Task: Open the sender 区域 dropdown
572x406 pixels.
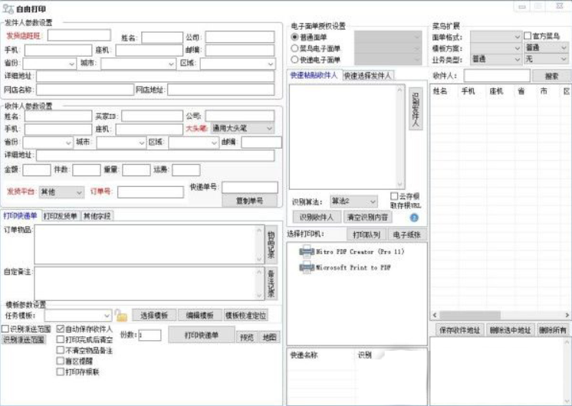Action: (x=237, y=64)
